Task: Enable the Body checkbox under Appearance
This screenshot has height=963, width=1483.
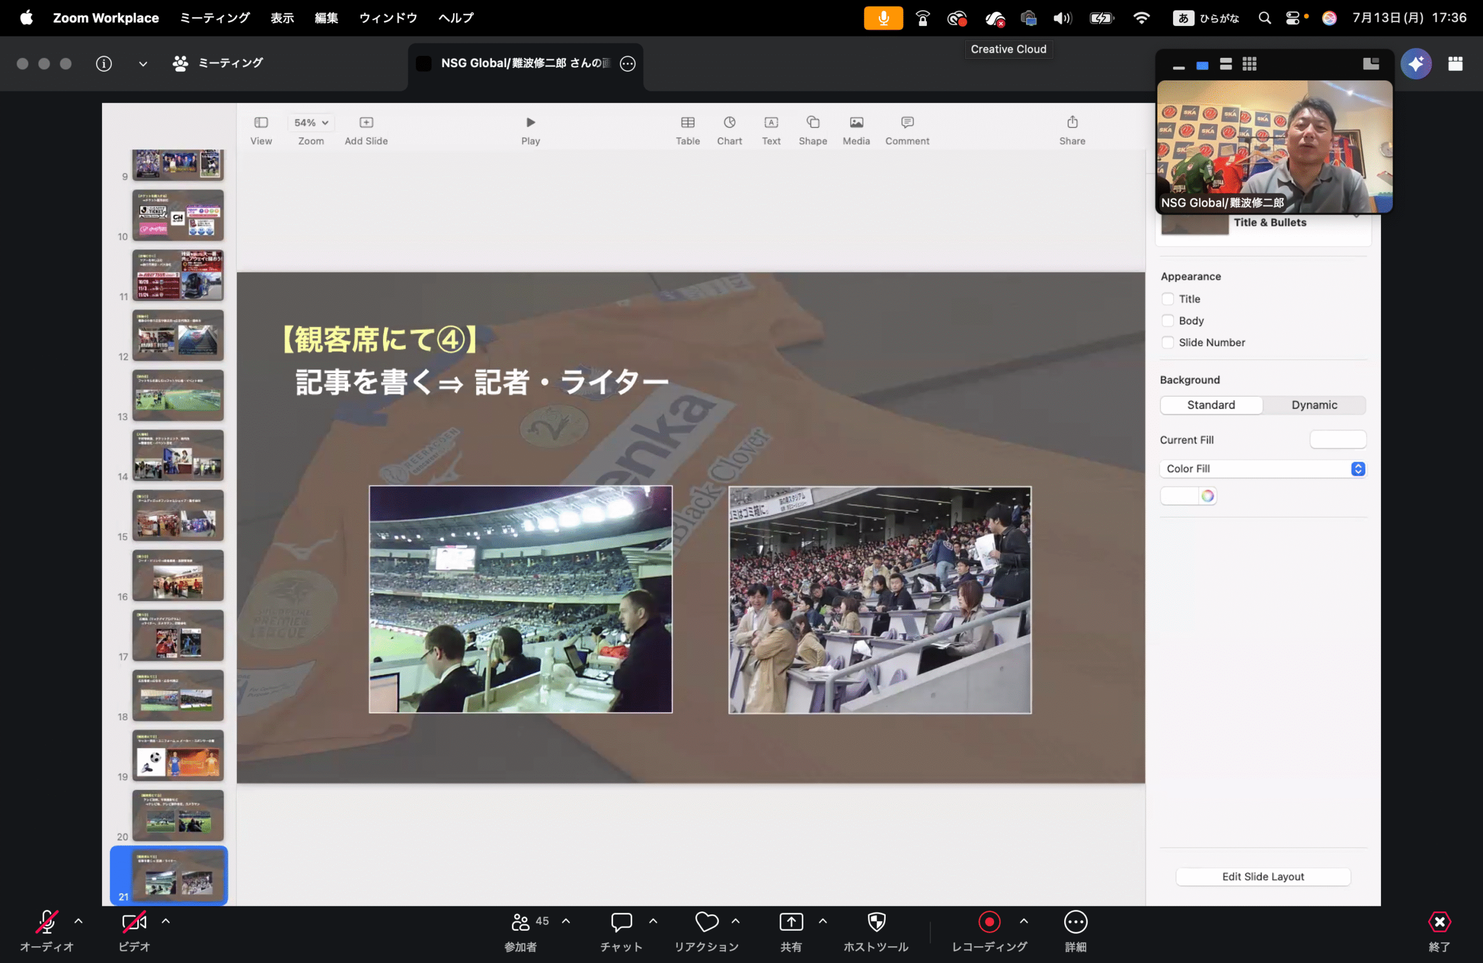Action: pos(1168,321)
